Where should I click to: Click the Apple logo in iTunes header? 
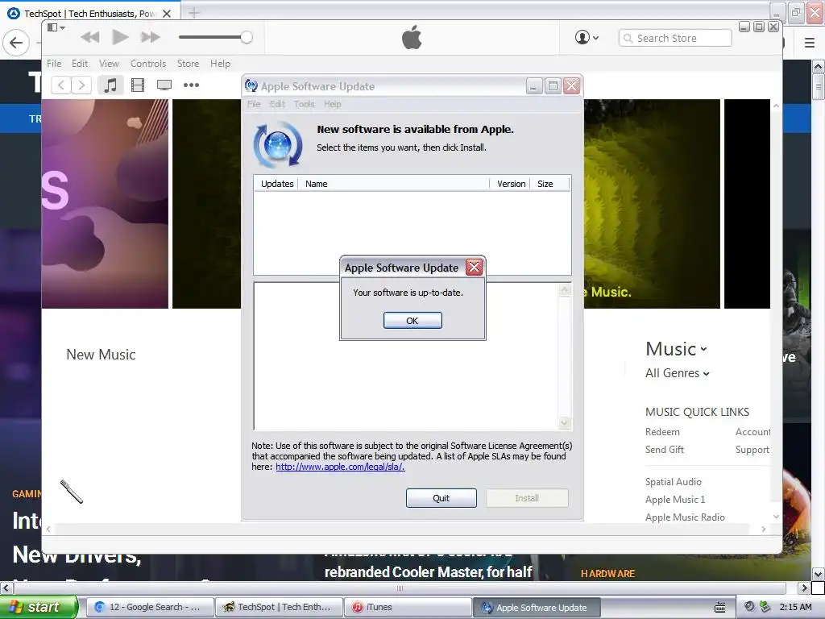[412, 37]
